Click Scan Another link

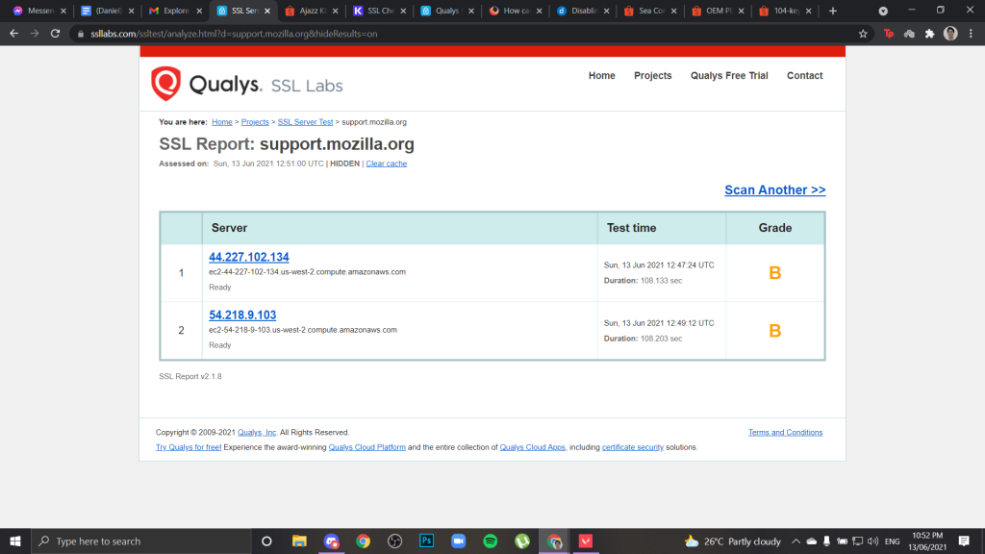pos(774,189)
